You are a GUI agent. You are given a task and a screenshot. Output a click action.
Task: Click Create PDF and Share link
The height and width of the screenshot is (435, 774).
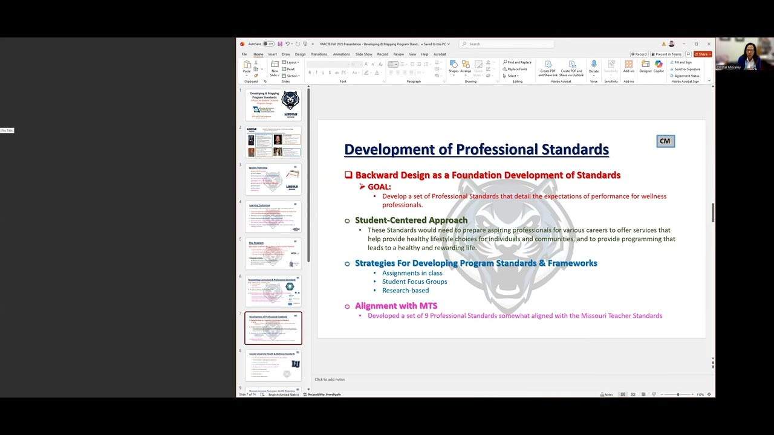548,69
